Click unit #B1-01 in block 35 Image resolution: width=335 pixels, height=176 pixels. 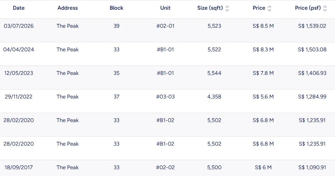[165, 73]
